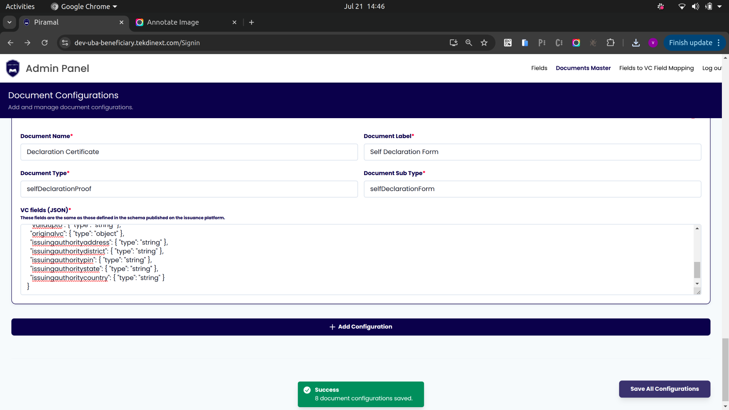Click the site information icon beside URL
Viewport: 729px width, 410px height.
pyautogui.click(x=65, y=43)
